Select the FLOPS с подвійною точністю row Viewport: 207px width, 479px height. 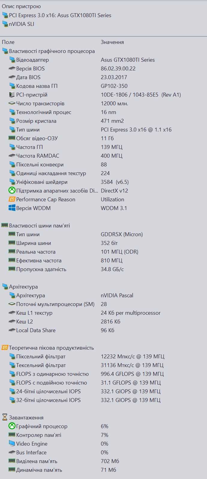pos(103,383)
